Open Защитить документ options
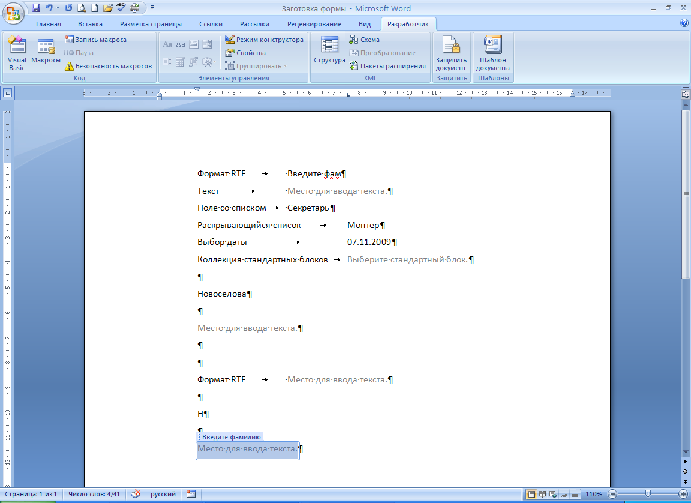 pos(451,54)
